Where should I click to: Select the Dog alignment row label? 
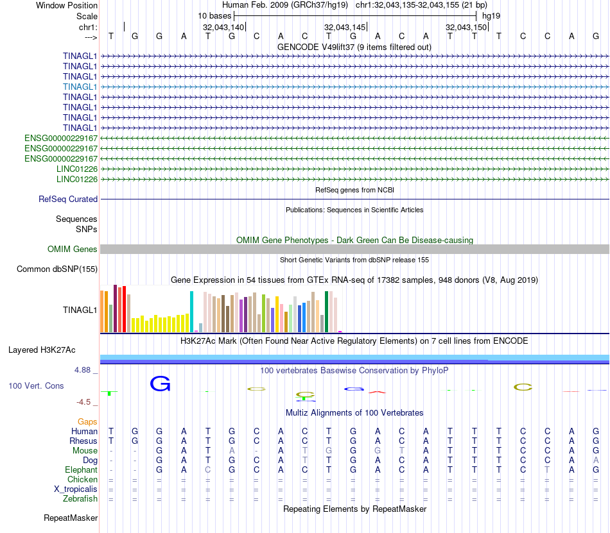click(x=90, y=461)
